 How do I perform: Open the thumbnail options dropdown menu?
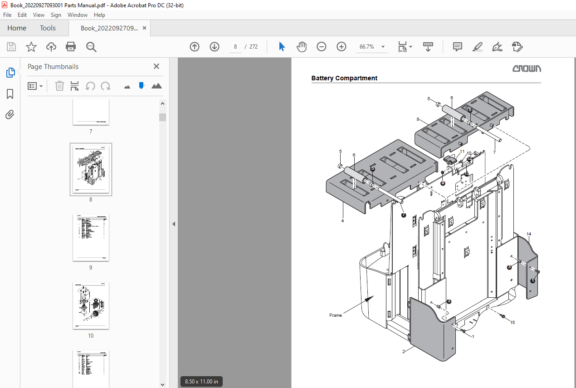tap(35, 86)
